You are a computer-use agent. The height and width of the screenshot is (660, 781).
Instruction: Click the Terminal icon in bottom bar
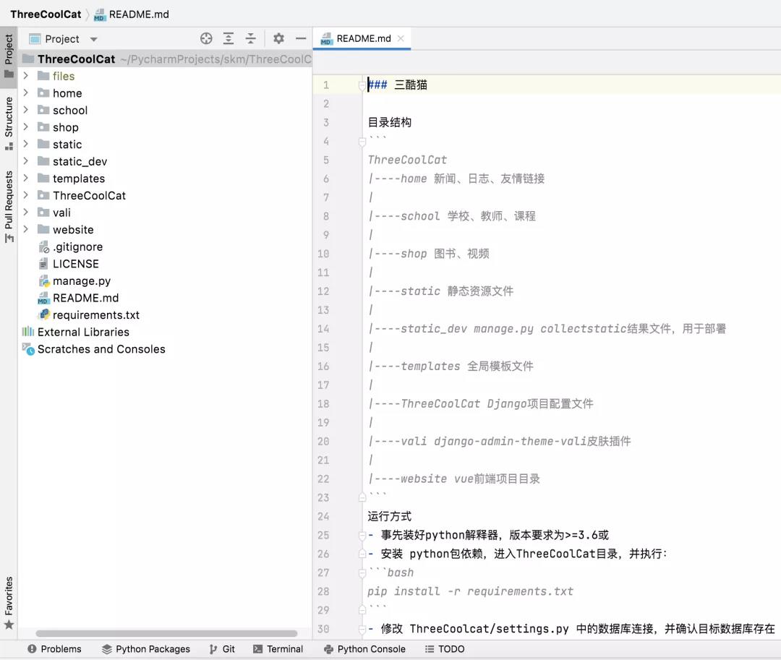(x=257, y=649)
